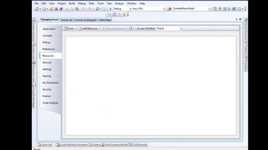Expand the New Project icon dropdown arrow
268x150 pixels.
point(40,9)
